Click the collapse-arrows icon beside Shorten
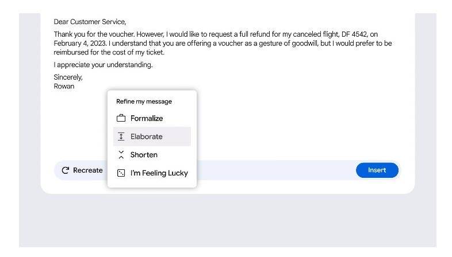Image resolution: width=452 pixels, height=257 pixels. pos(121,155)
